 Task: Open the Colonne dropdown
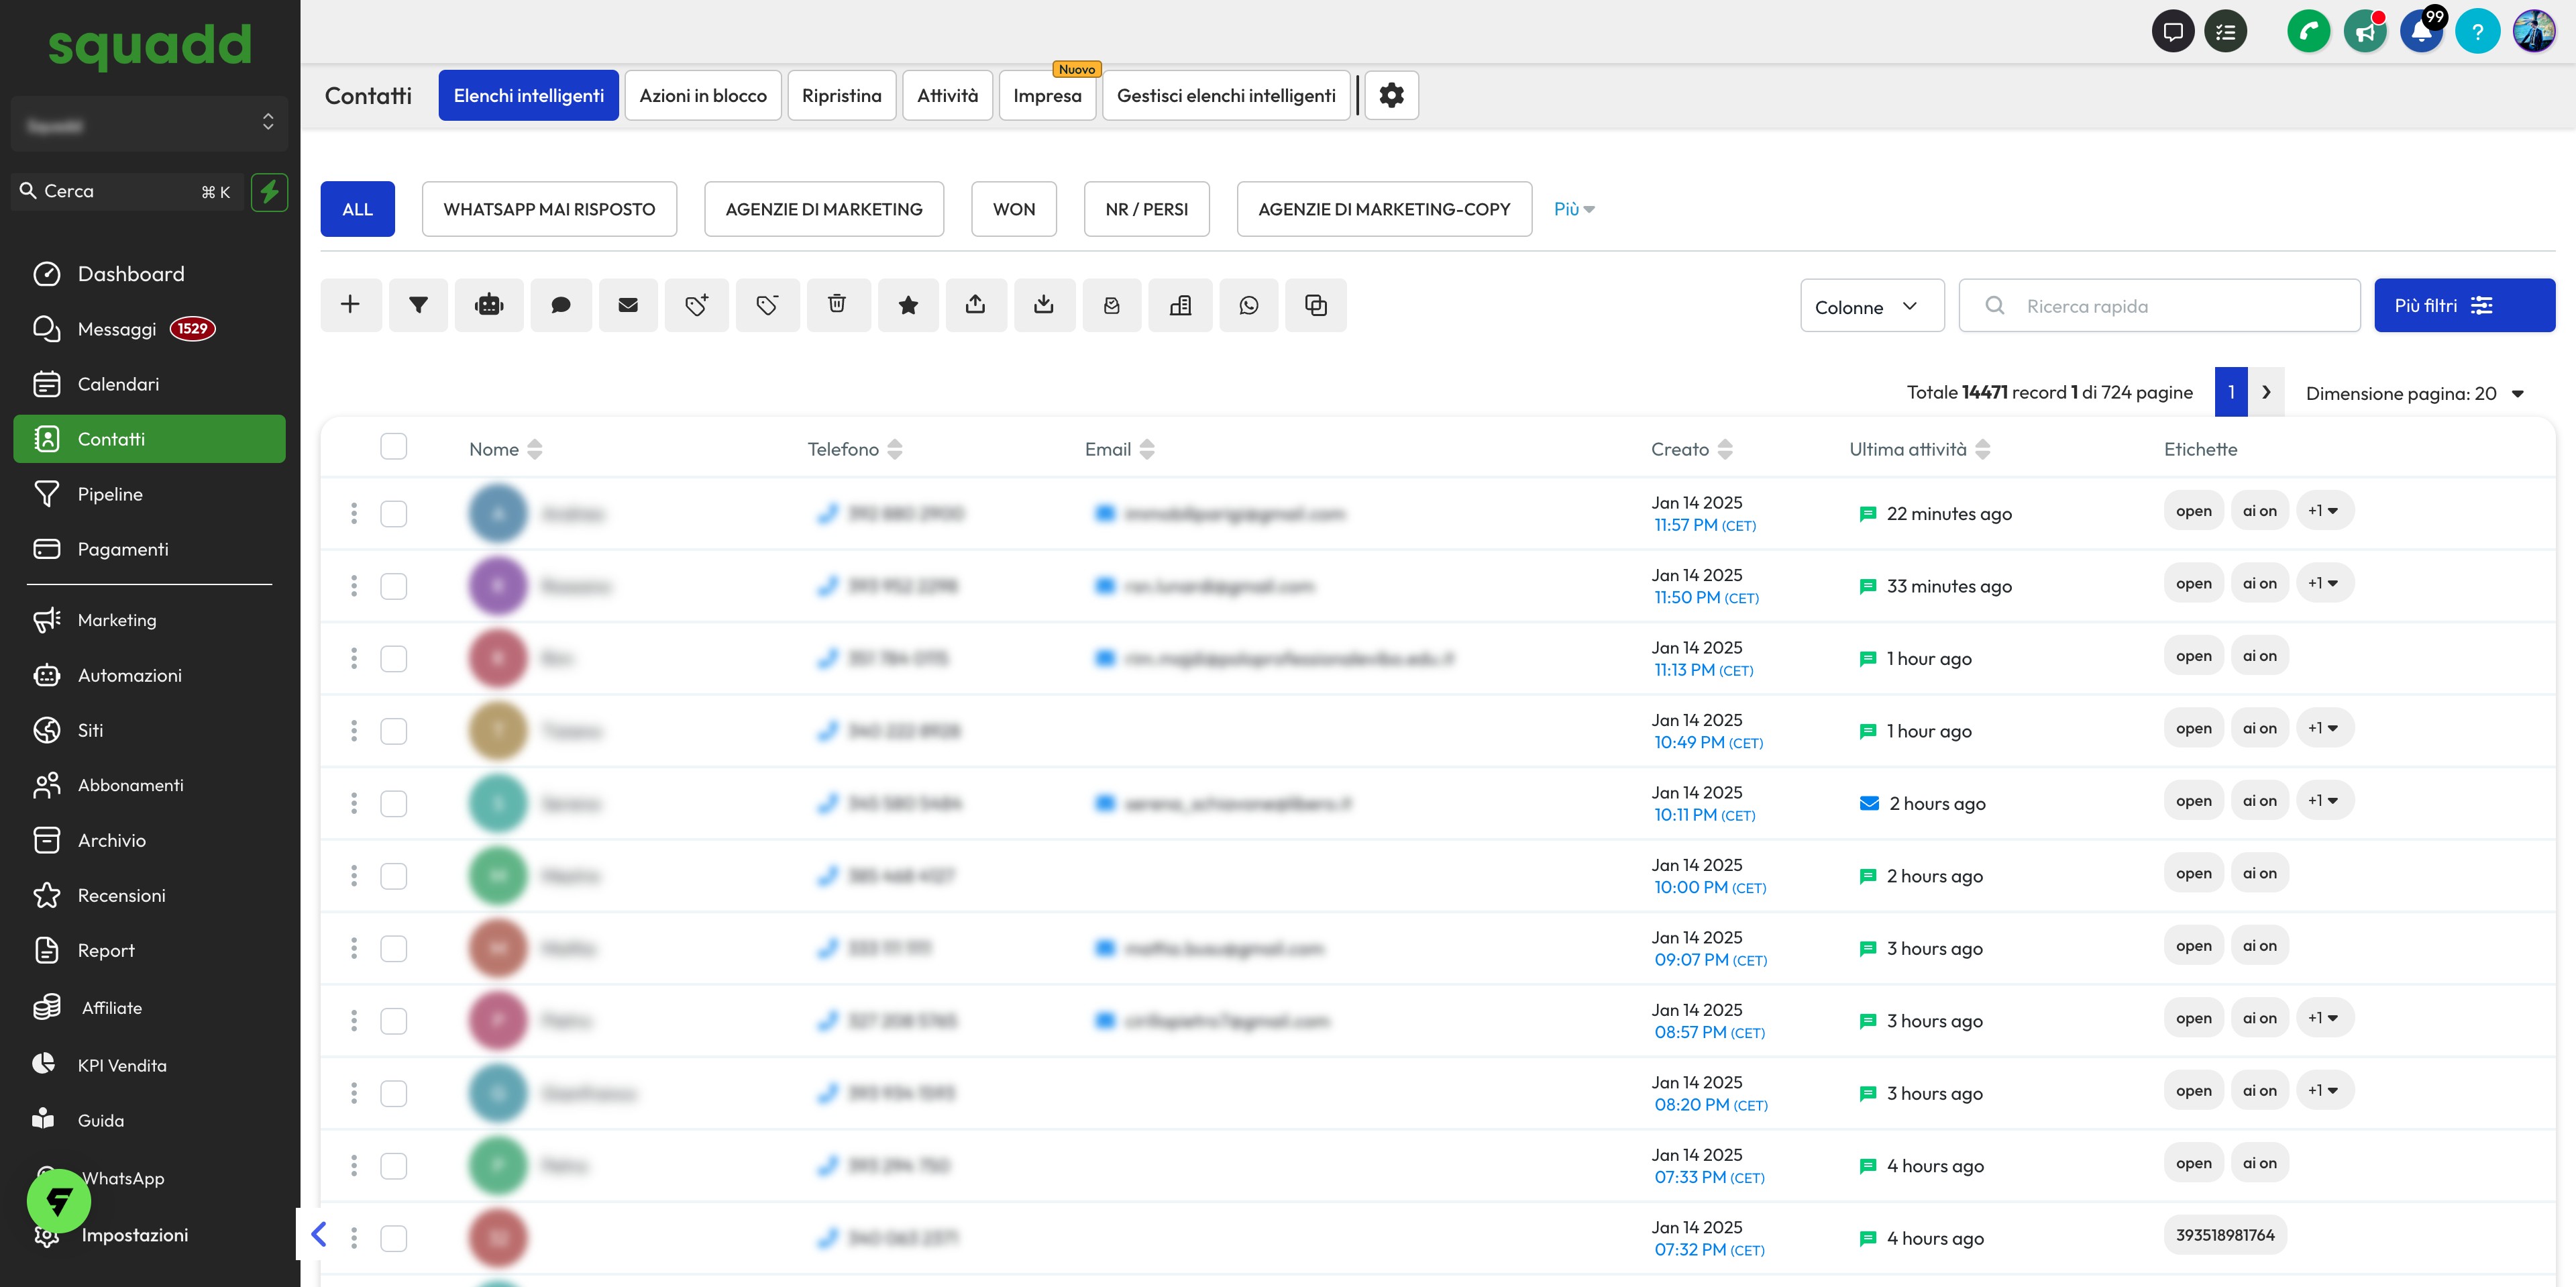tap(1871, 306)
